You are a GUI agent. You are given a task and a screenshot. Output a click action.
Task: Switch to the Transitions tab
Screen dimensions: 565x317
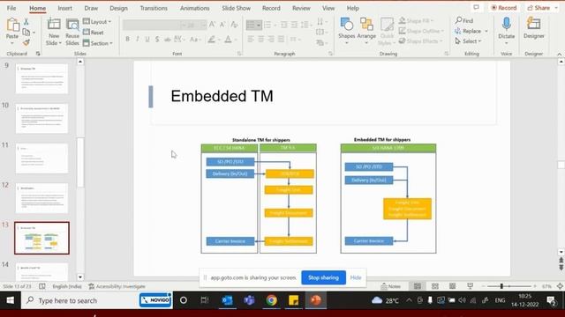(x=154, y=8)
